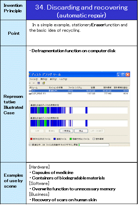This screenshot has height=205, width=138.
Task: Click the [Business] label
Action: [x=39, y=194]
